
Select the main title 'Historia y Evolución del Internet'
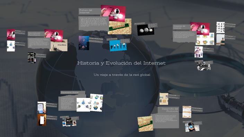pyautogui.click(x=121, y=63)
